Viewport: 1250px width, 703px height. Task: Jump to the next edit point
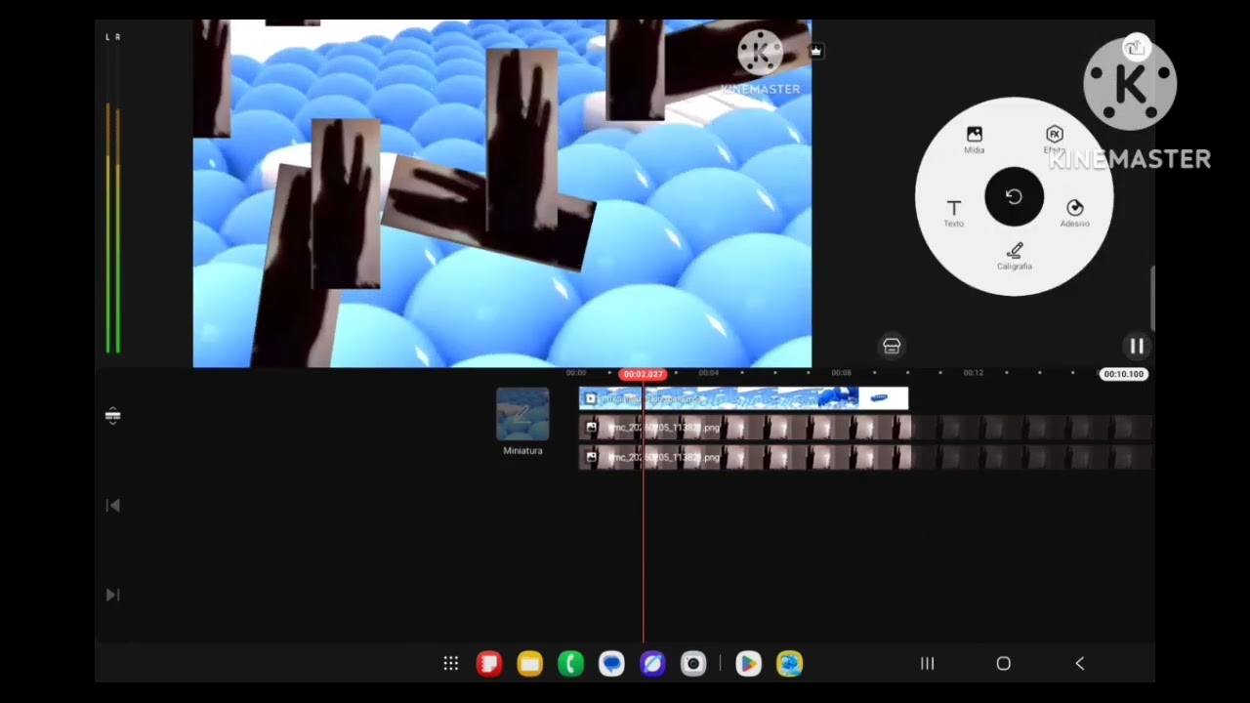point(112,595)
